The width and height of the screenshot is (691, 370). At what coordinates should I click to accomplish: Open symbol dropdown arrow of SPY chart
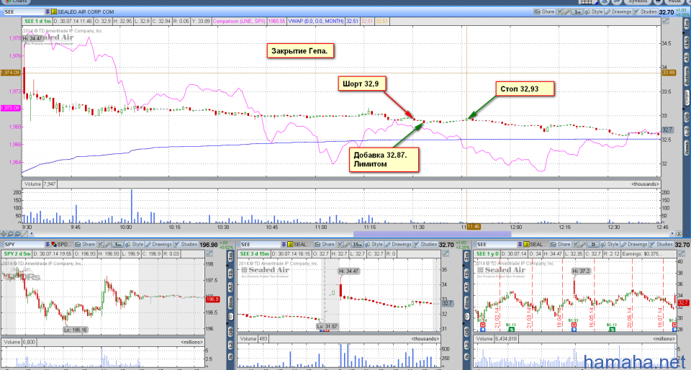[x=48, y=245]
